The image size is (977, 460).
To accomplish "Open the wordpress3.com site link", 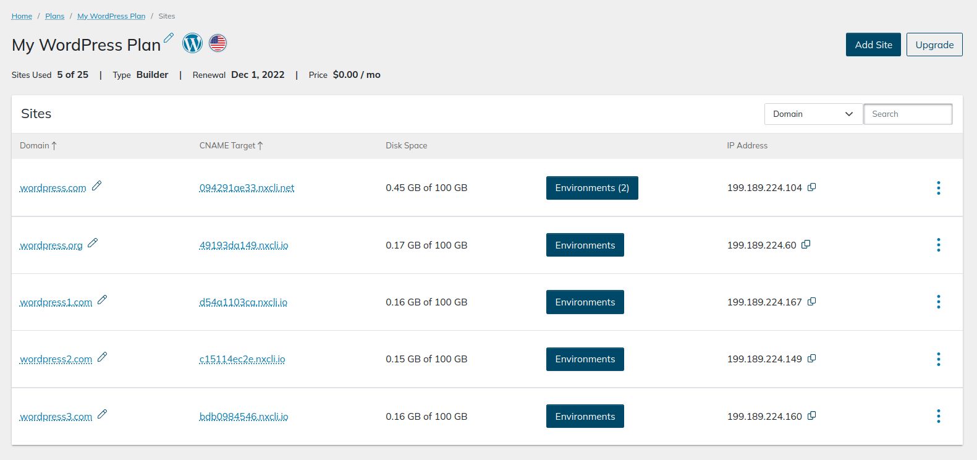I will 56,417.
